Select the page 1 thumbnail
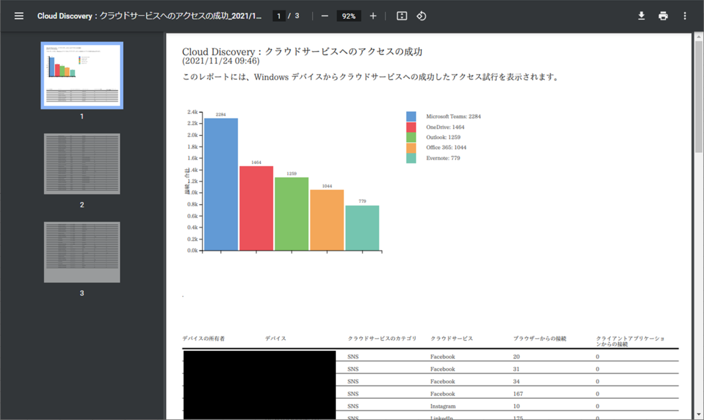Image resolution: width=704 pixels, height=420 pixels. 82,74
